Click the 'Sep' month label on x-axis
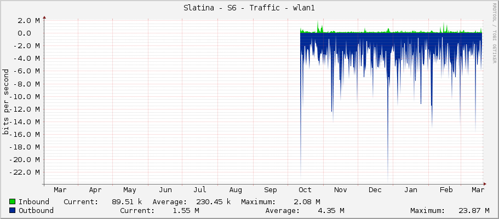This screenshot has height=219, width=499. click(x=271, y=190)
